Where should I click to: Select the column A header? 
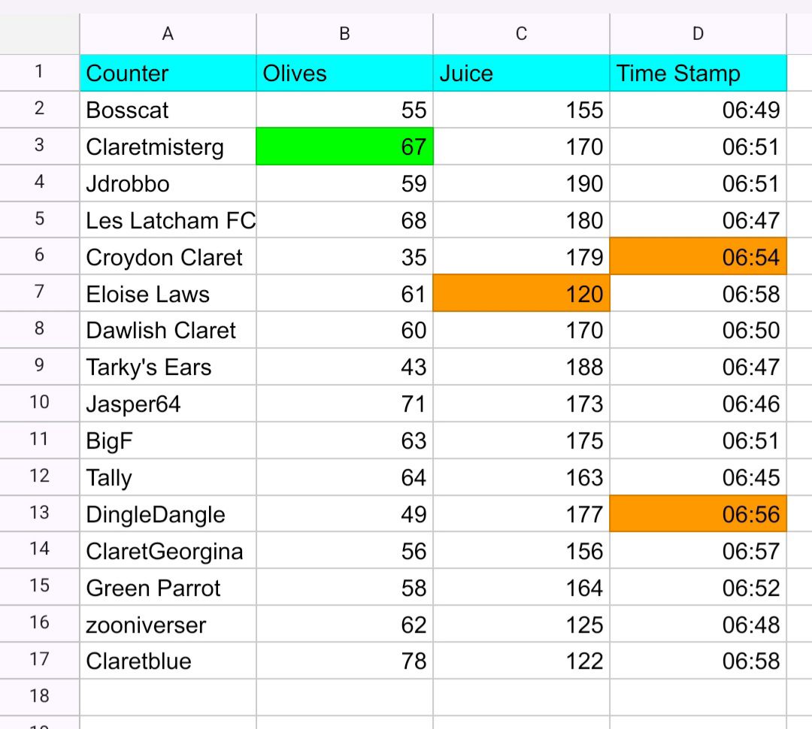click(x=168, y=34)
